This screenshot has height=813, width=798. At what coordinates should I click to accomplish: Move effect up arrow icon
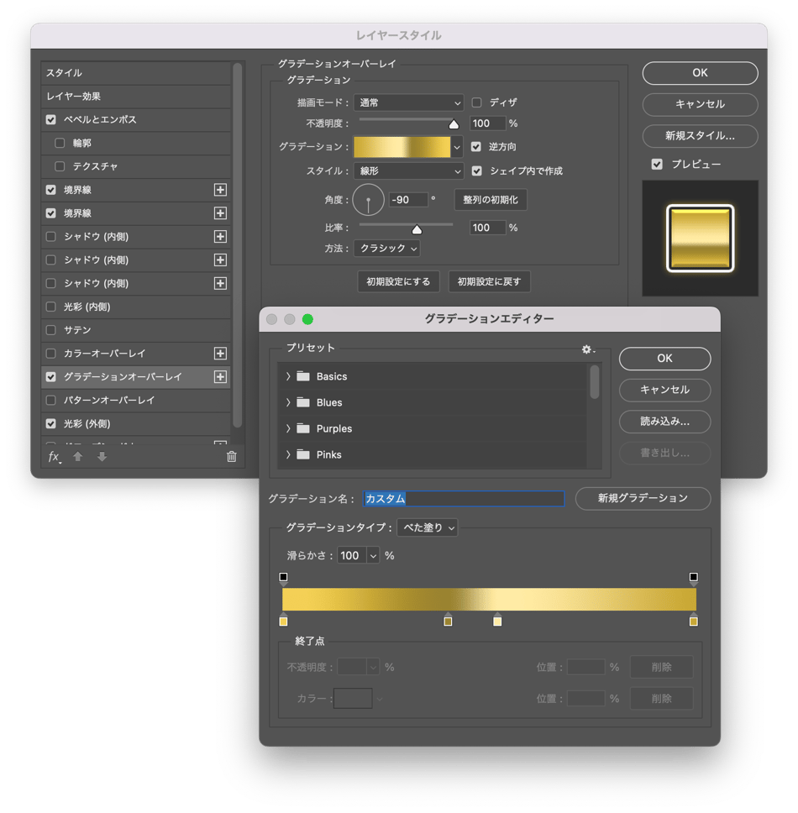coord(78,456)
